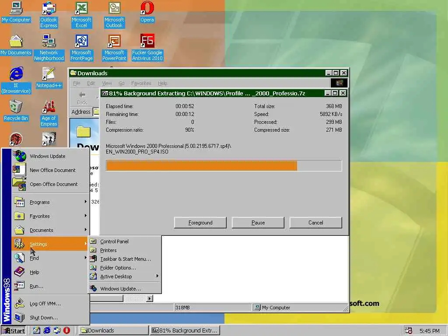Open the Help menu in Downloads window
This screenshot has height=336, width=448.
click(163, 83)
